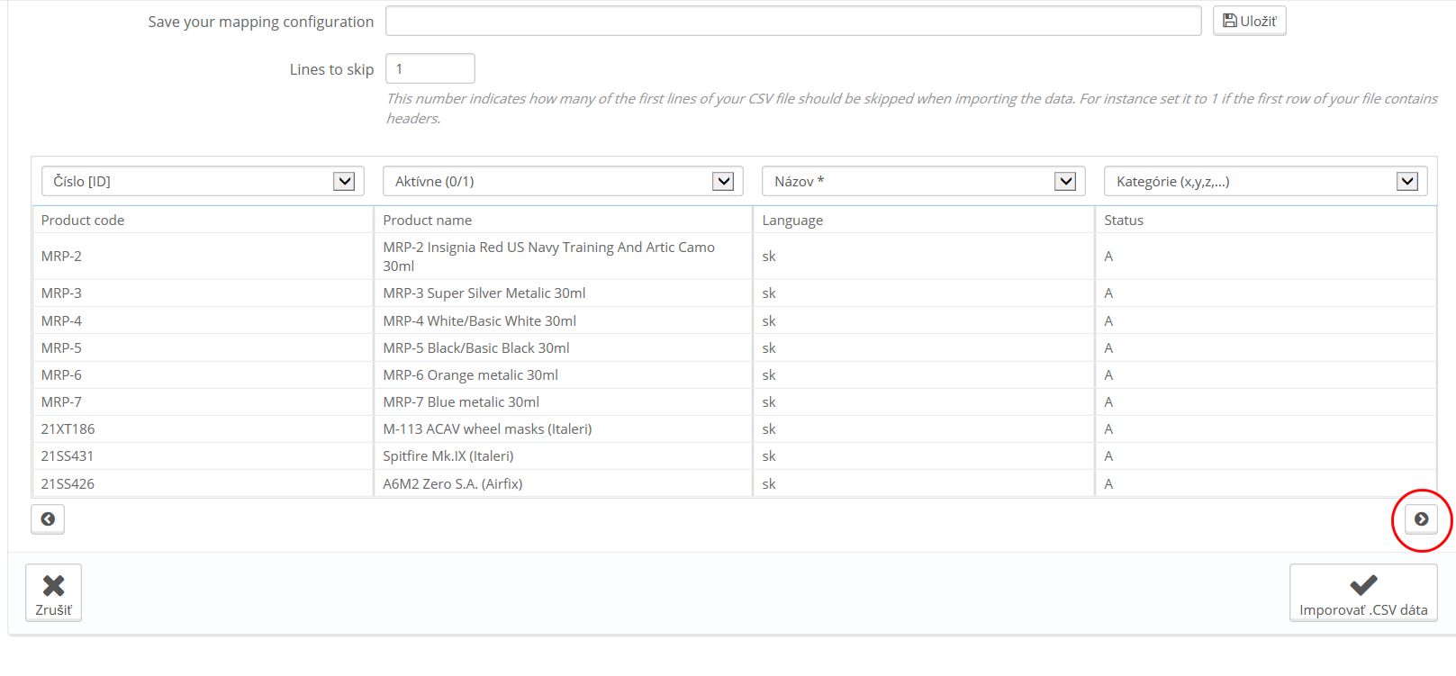Image resolution: width=1456 pixels, height=676 pixels.
Task: Click the MRP-6 Orange metalic 30ml cell
Action: (x=471, y=375)
